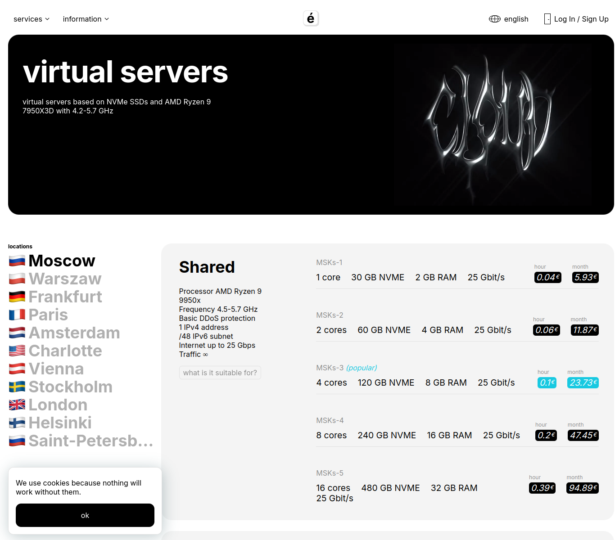Click the UK flag next to London

tap(17, 405)
